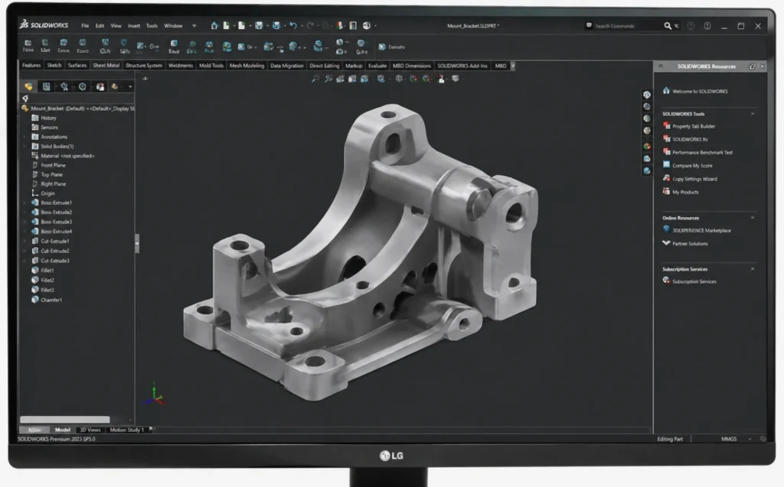Click Zoom to Area icon in view toolbar

point(328,79)
